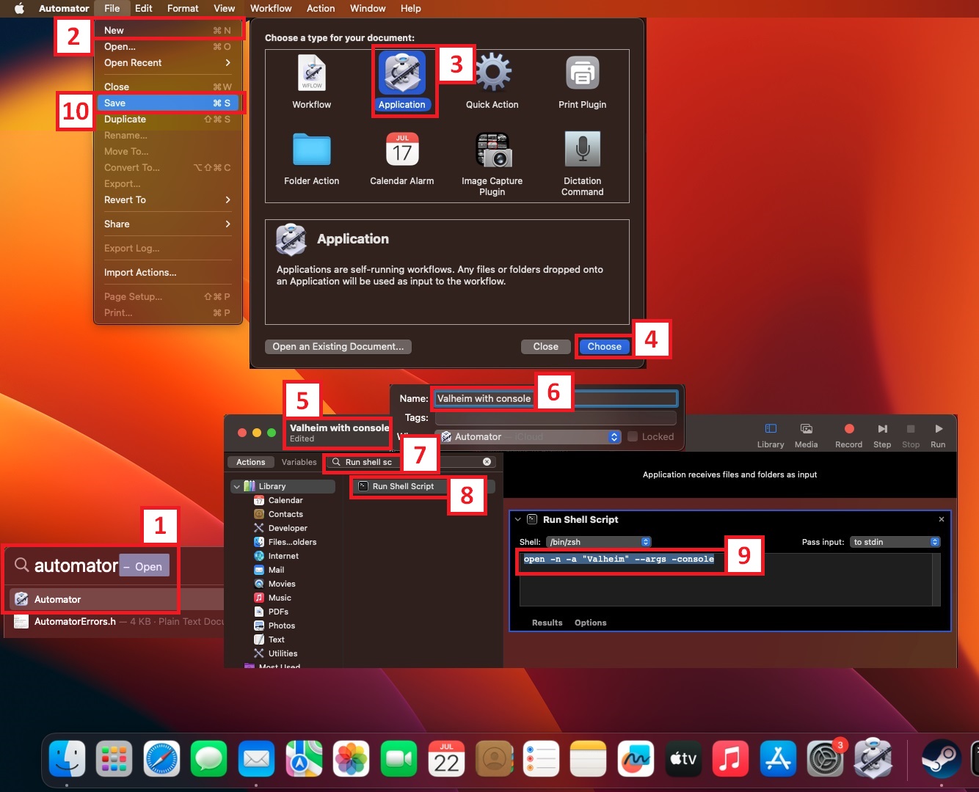Click Import Actions in File menu
This screenshot has height=792, width=979.
pos(167,273)
